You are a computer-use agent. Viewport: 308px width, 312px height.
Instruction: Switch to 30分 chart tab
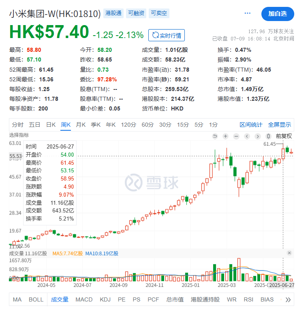(165, 125)
